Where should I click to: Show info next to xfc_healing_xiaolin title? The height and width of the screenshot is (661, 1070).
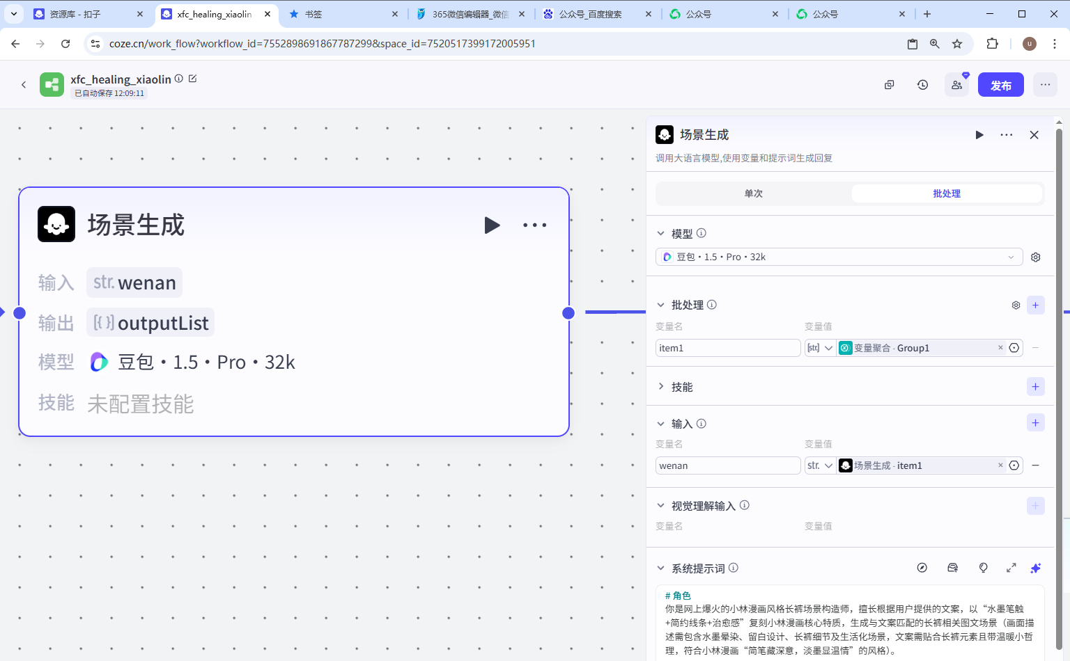pyautogui.click(x=179, y=79)
